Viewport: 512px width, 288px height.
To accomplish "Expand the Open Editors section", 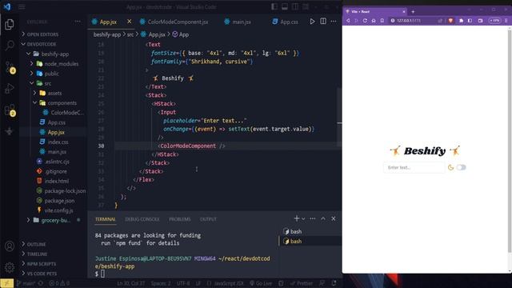I will tap(42, 34).
